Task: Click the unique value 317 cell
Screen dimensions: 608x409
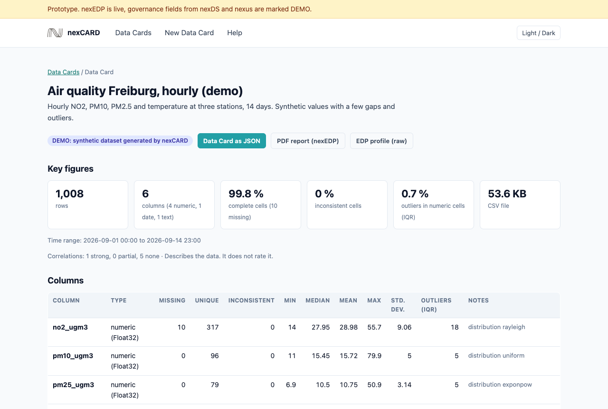Action: [213, 327]
